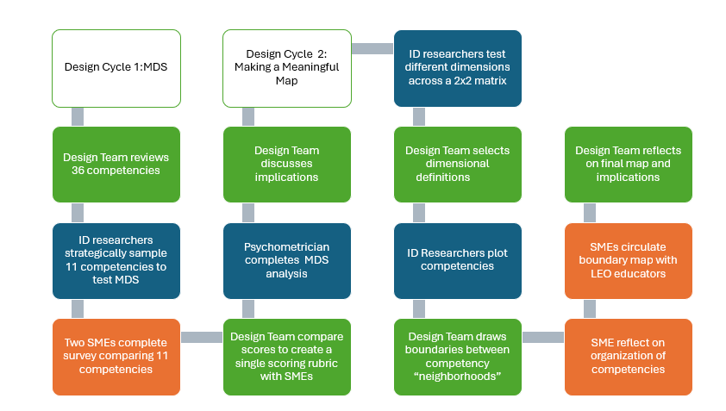Click 'Two SMEs complete survey' orange box
Viewport: 726px width, 411px height.
116,357
